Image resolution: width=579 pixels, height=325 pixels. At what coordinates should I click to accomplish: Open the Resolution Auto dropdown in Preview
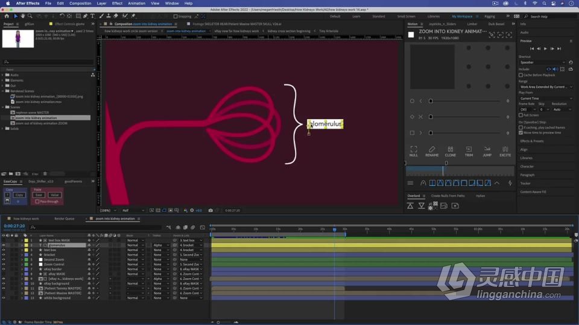tap(563, 110)
